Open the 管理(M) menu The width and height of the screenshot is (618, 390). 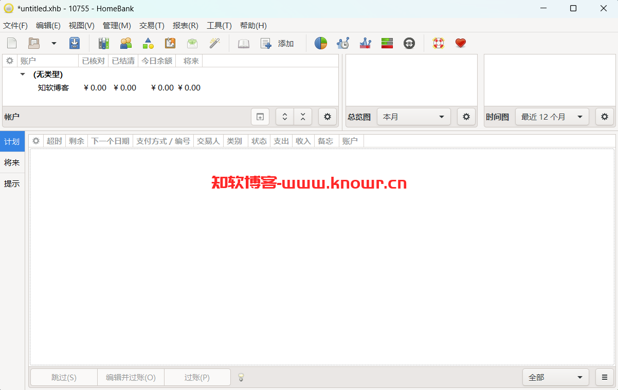pyautogui.click(x=117, y=26)
